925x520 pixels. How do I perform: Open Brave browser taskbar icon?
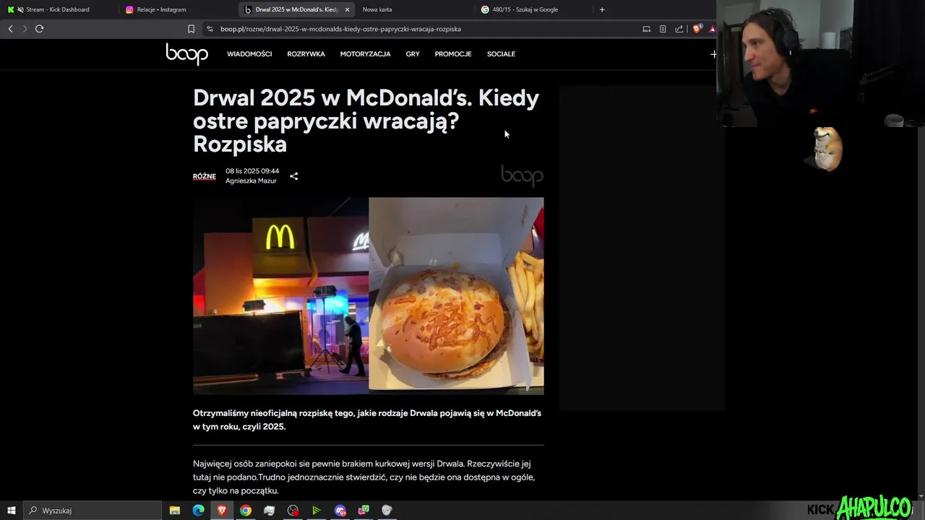pos(222,511)
